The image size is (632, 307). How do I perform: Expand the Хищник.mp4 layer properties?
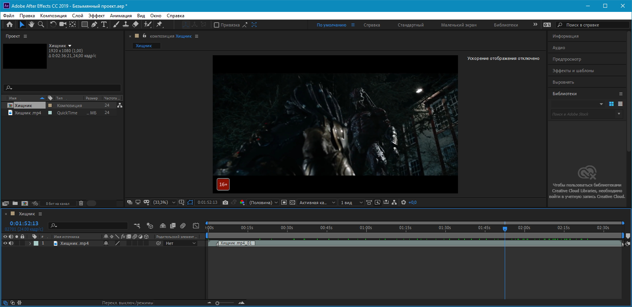click(x=30, y=243)
